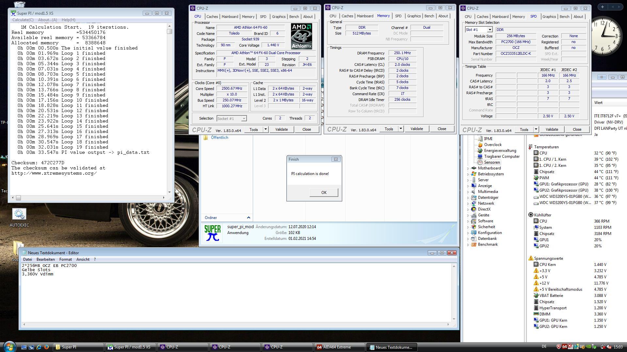Click the AMD Athlon FX logo in CPU-Z
Viewport: 627px width, 352px height.
(x=301, y=36)
